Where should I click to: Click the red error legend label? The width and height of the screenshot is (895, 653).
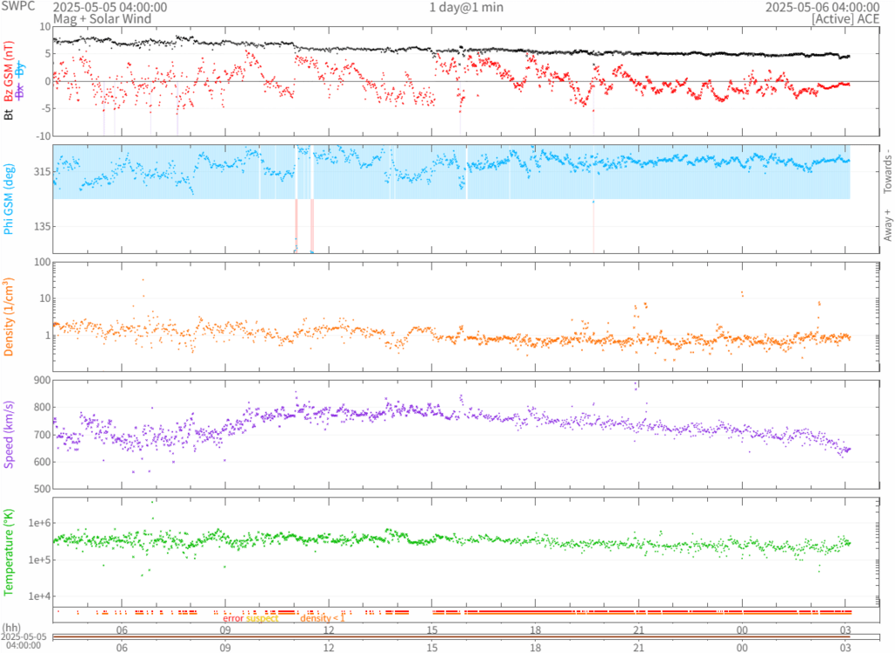(x=233, y=618)
